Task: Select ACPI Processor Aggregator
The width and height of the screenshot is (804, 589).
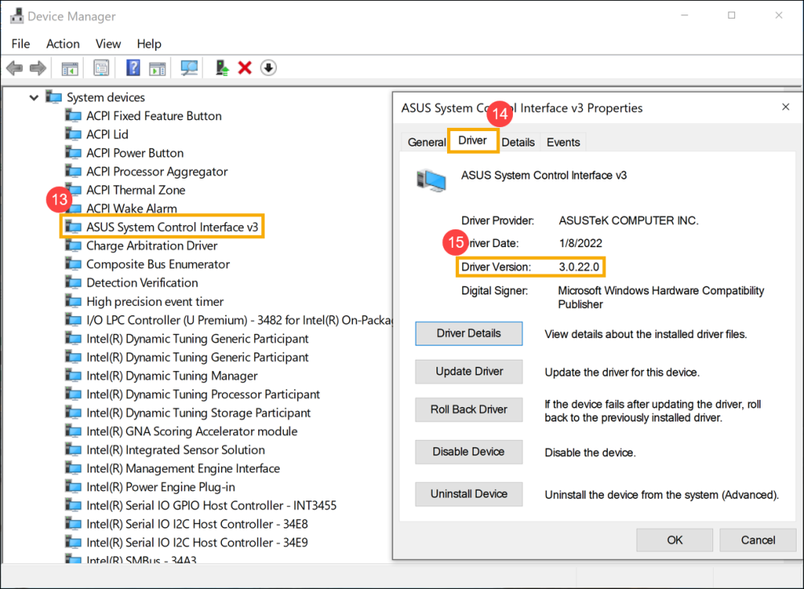Action: pos(157,171)
